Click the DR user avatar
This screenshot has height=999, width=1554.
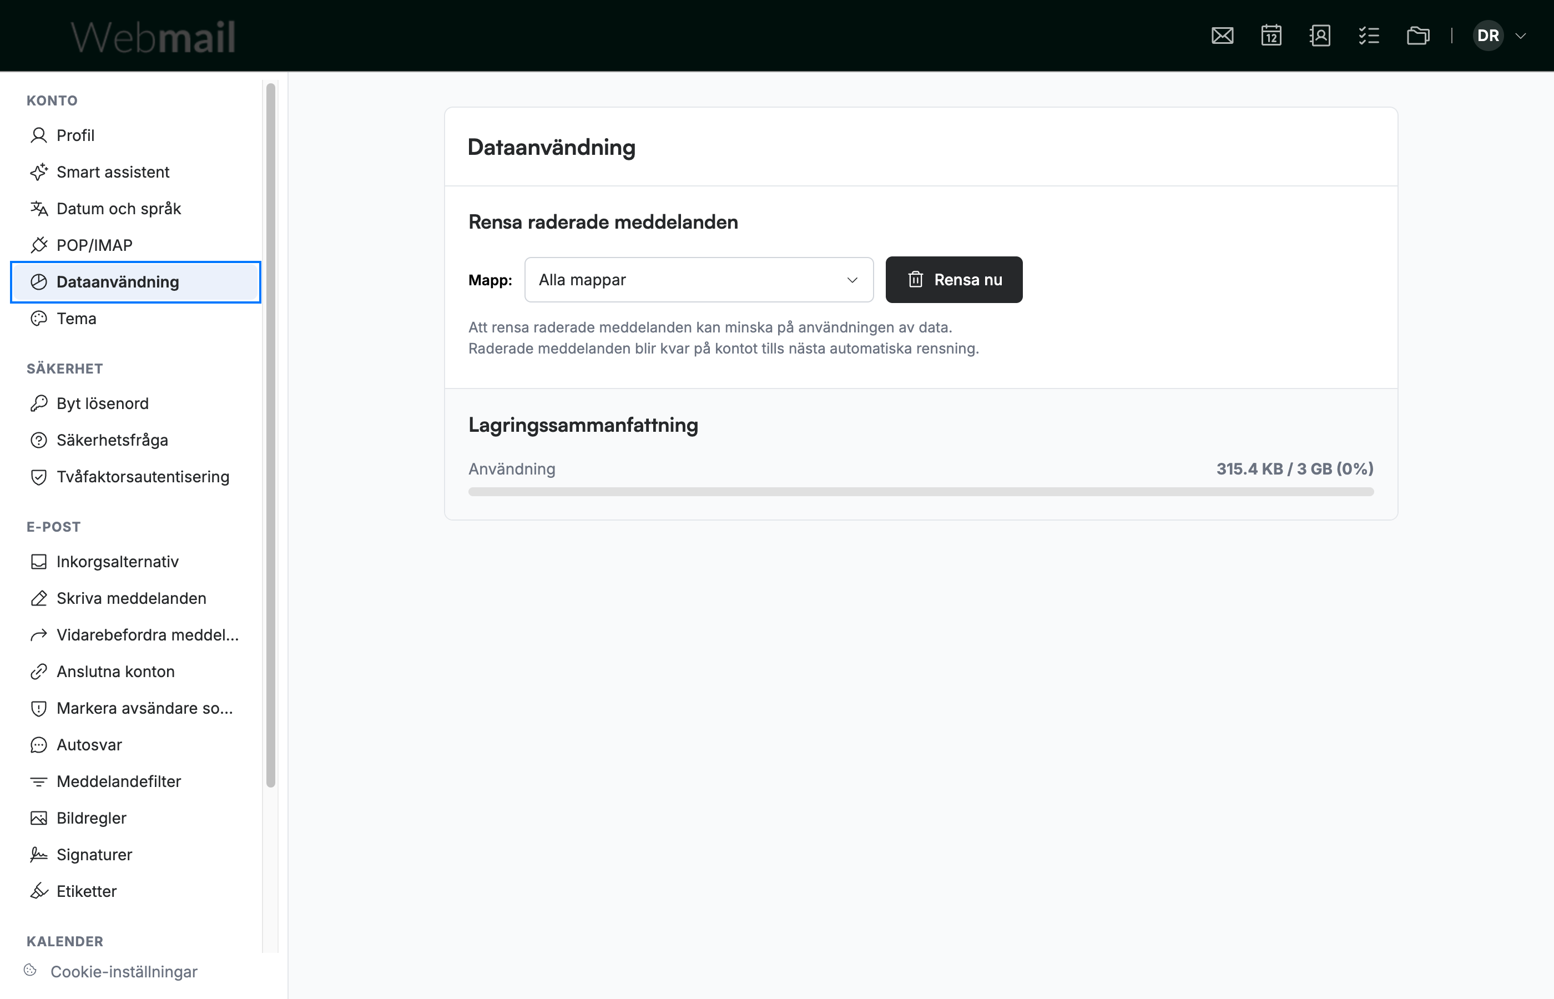1488,35
